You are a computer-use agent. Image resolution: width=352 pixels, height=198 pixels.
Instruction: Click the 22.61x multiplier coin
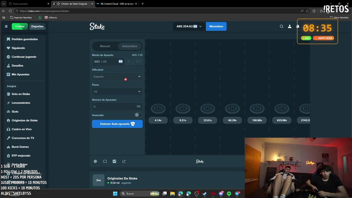coord(208,109)
